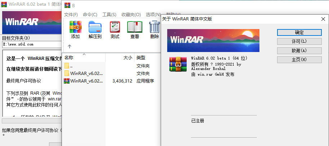Sort file list by 大小 column header
329x146 pixels.
tap(128, 58)
